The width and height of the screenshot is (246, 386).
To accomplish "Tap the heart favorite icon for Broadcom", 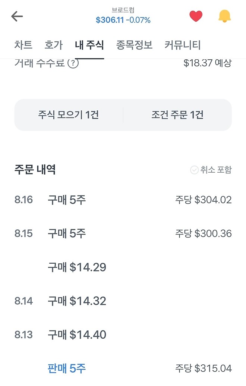I will 195,16.
